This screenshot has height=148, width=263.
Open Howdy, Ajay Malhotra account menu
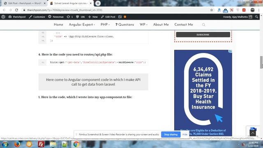[x=238, y=17]
